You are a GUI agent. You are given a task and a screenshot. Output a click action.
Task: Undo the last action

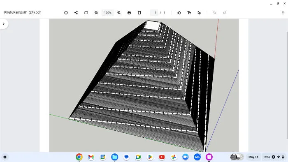coord(214,13)
